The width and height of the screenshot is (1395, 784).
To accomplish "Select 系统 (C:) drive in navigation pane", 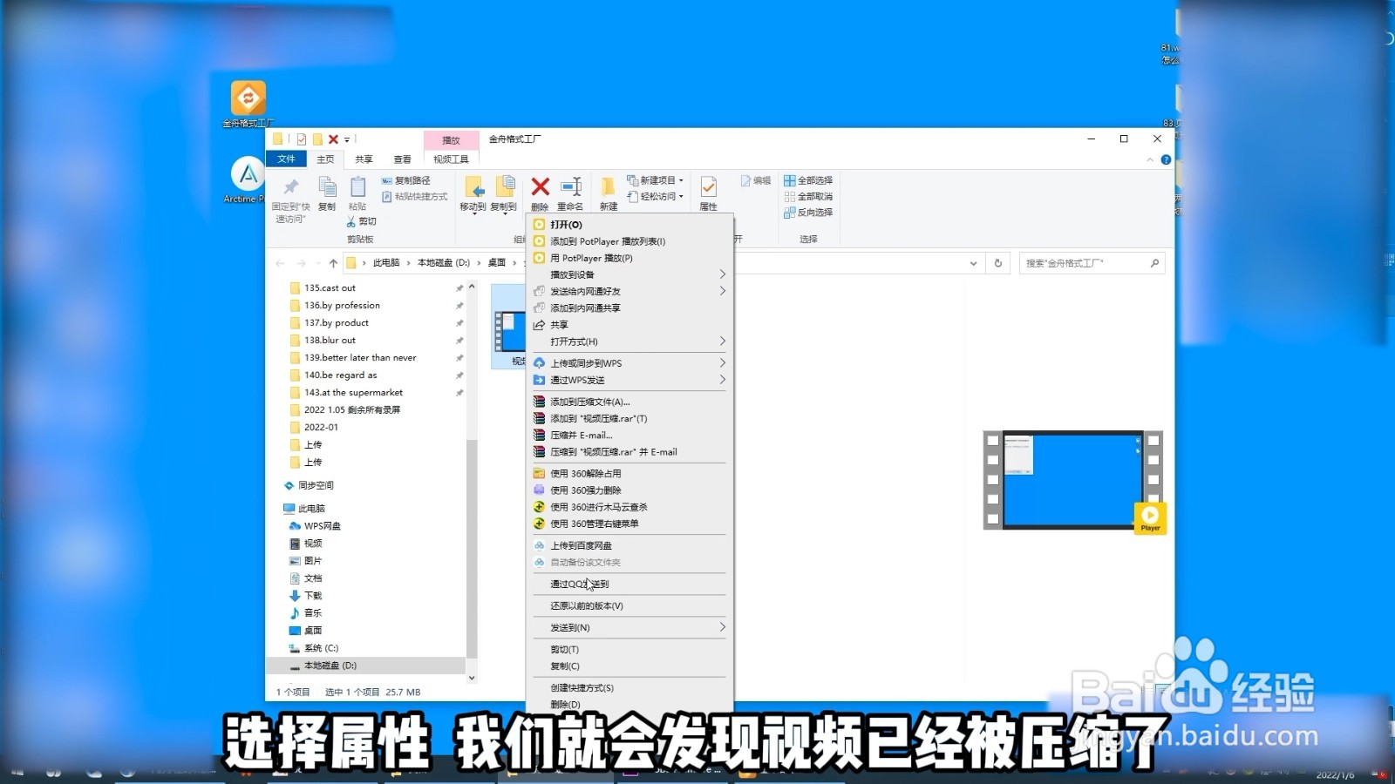I will pyautogui.click(x=321, y=648).
